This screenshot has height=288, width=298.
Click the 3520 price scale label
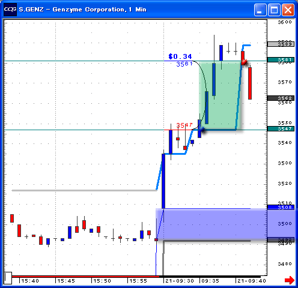tap(285, 184)
